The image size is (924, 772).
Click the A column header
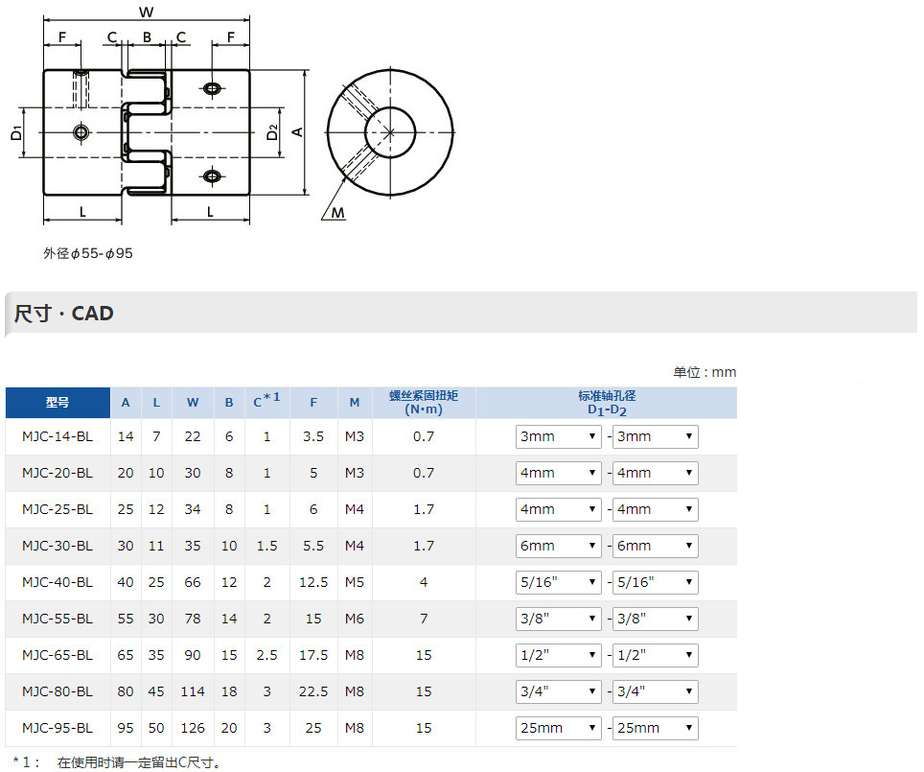126,403
